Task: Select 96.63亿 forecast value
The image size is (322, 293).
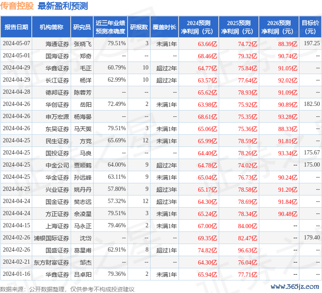Action: (248, 250)
